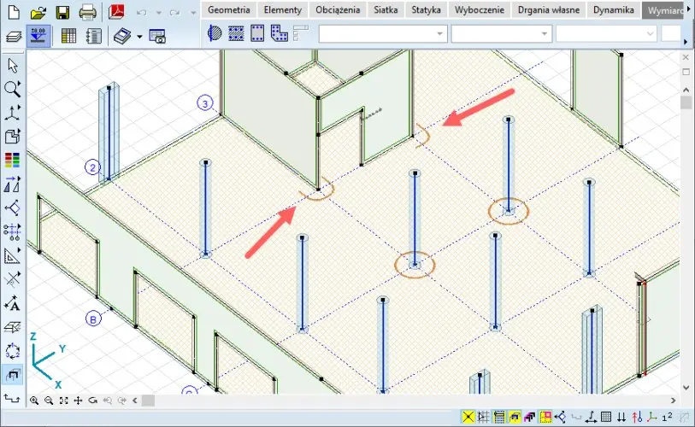Open file with the folder icon
The height and width of the screenshot is (427, 695).
[x=38, y=12]
